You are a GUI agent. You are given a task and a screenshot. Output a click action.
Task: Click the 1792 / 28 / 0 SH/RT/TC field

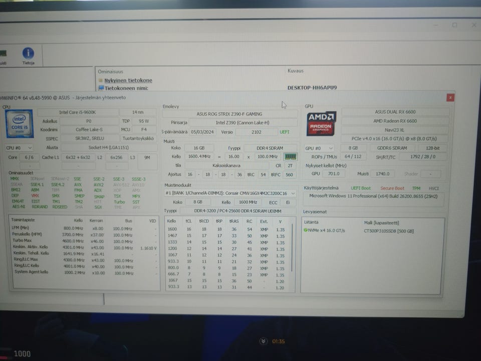coord(422,157)
